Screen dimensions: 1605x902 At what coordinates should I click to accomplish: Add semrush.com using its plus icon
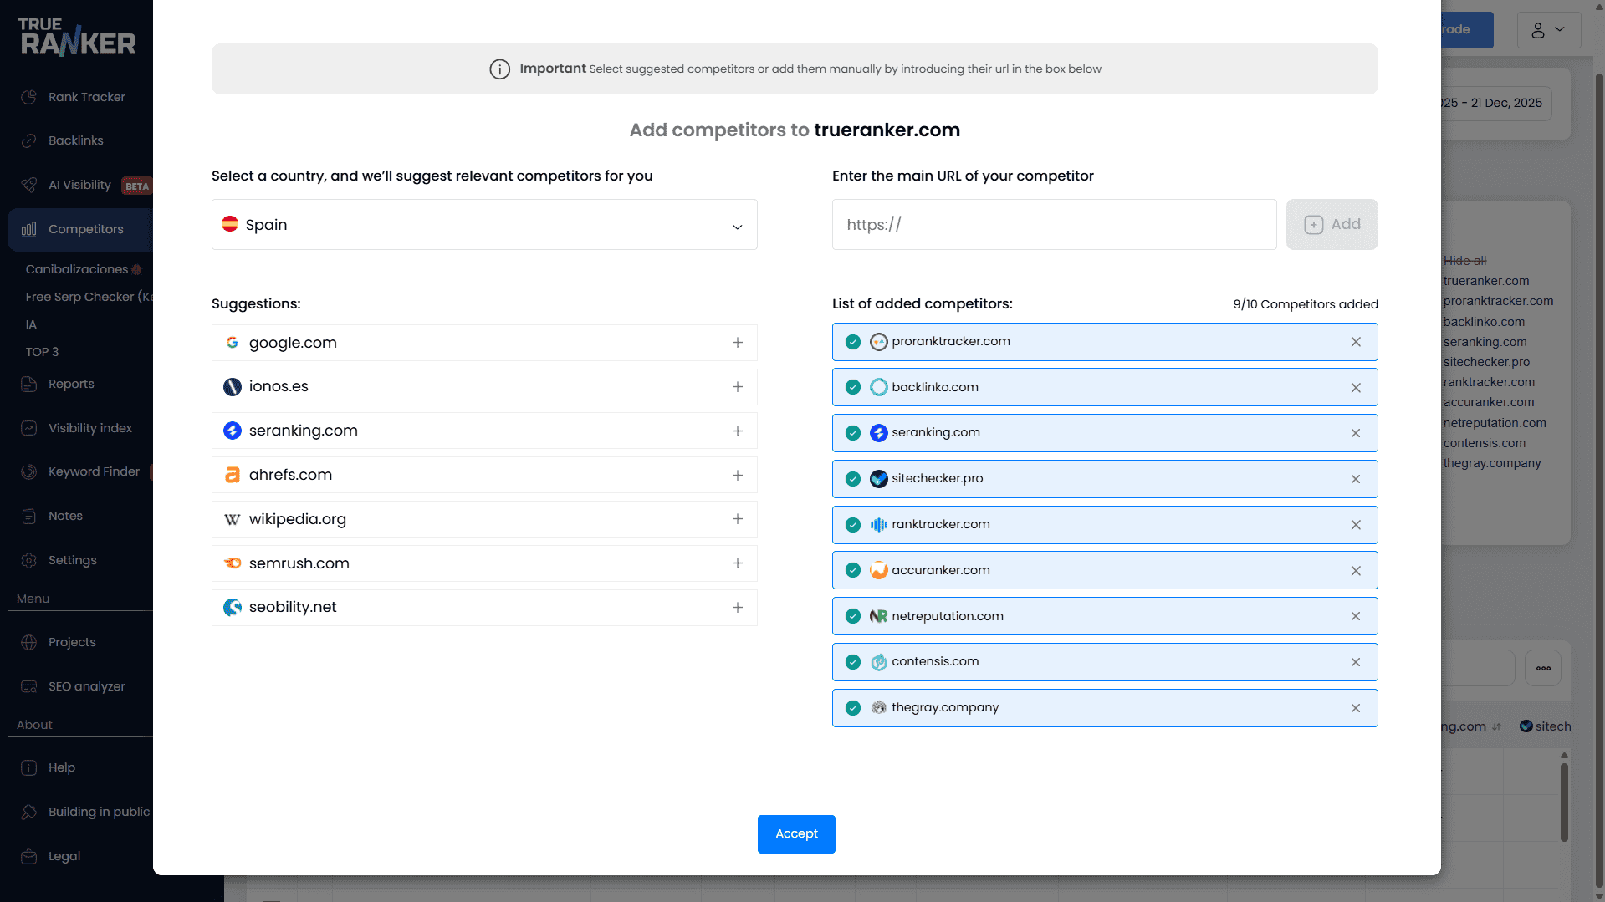pos(737,563)
